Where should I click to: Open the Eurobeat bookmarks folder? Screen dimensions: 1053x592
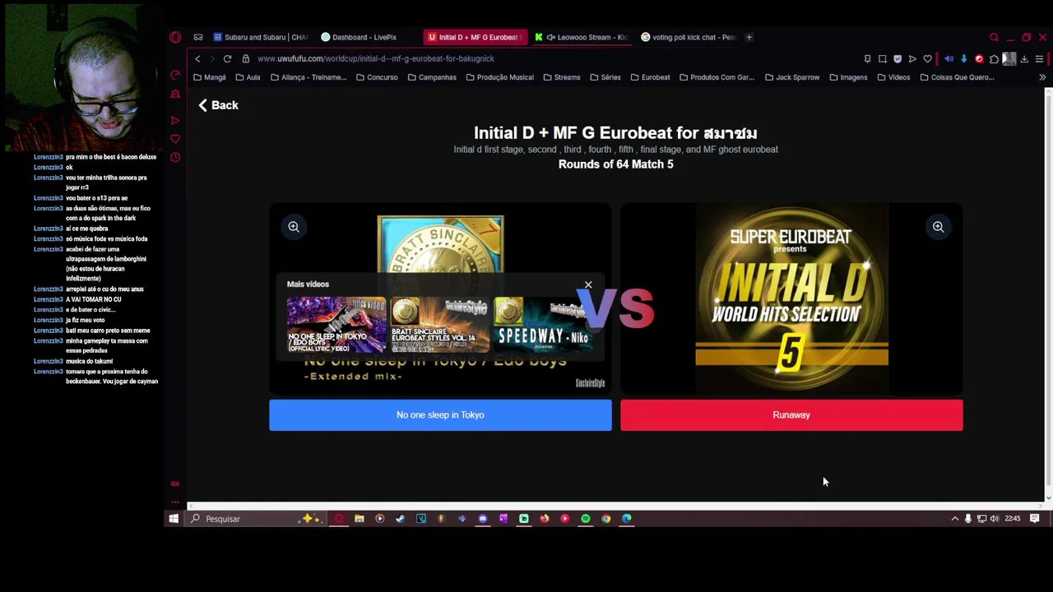pos(650,77)
